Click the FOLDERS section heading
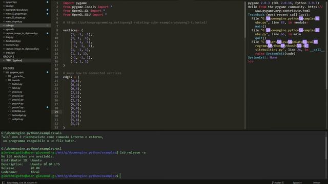 pyautogui.click(x=8, y=68)
